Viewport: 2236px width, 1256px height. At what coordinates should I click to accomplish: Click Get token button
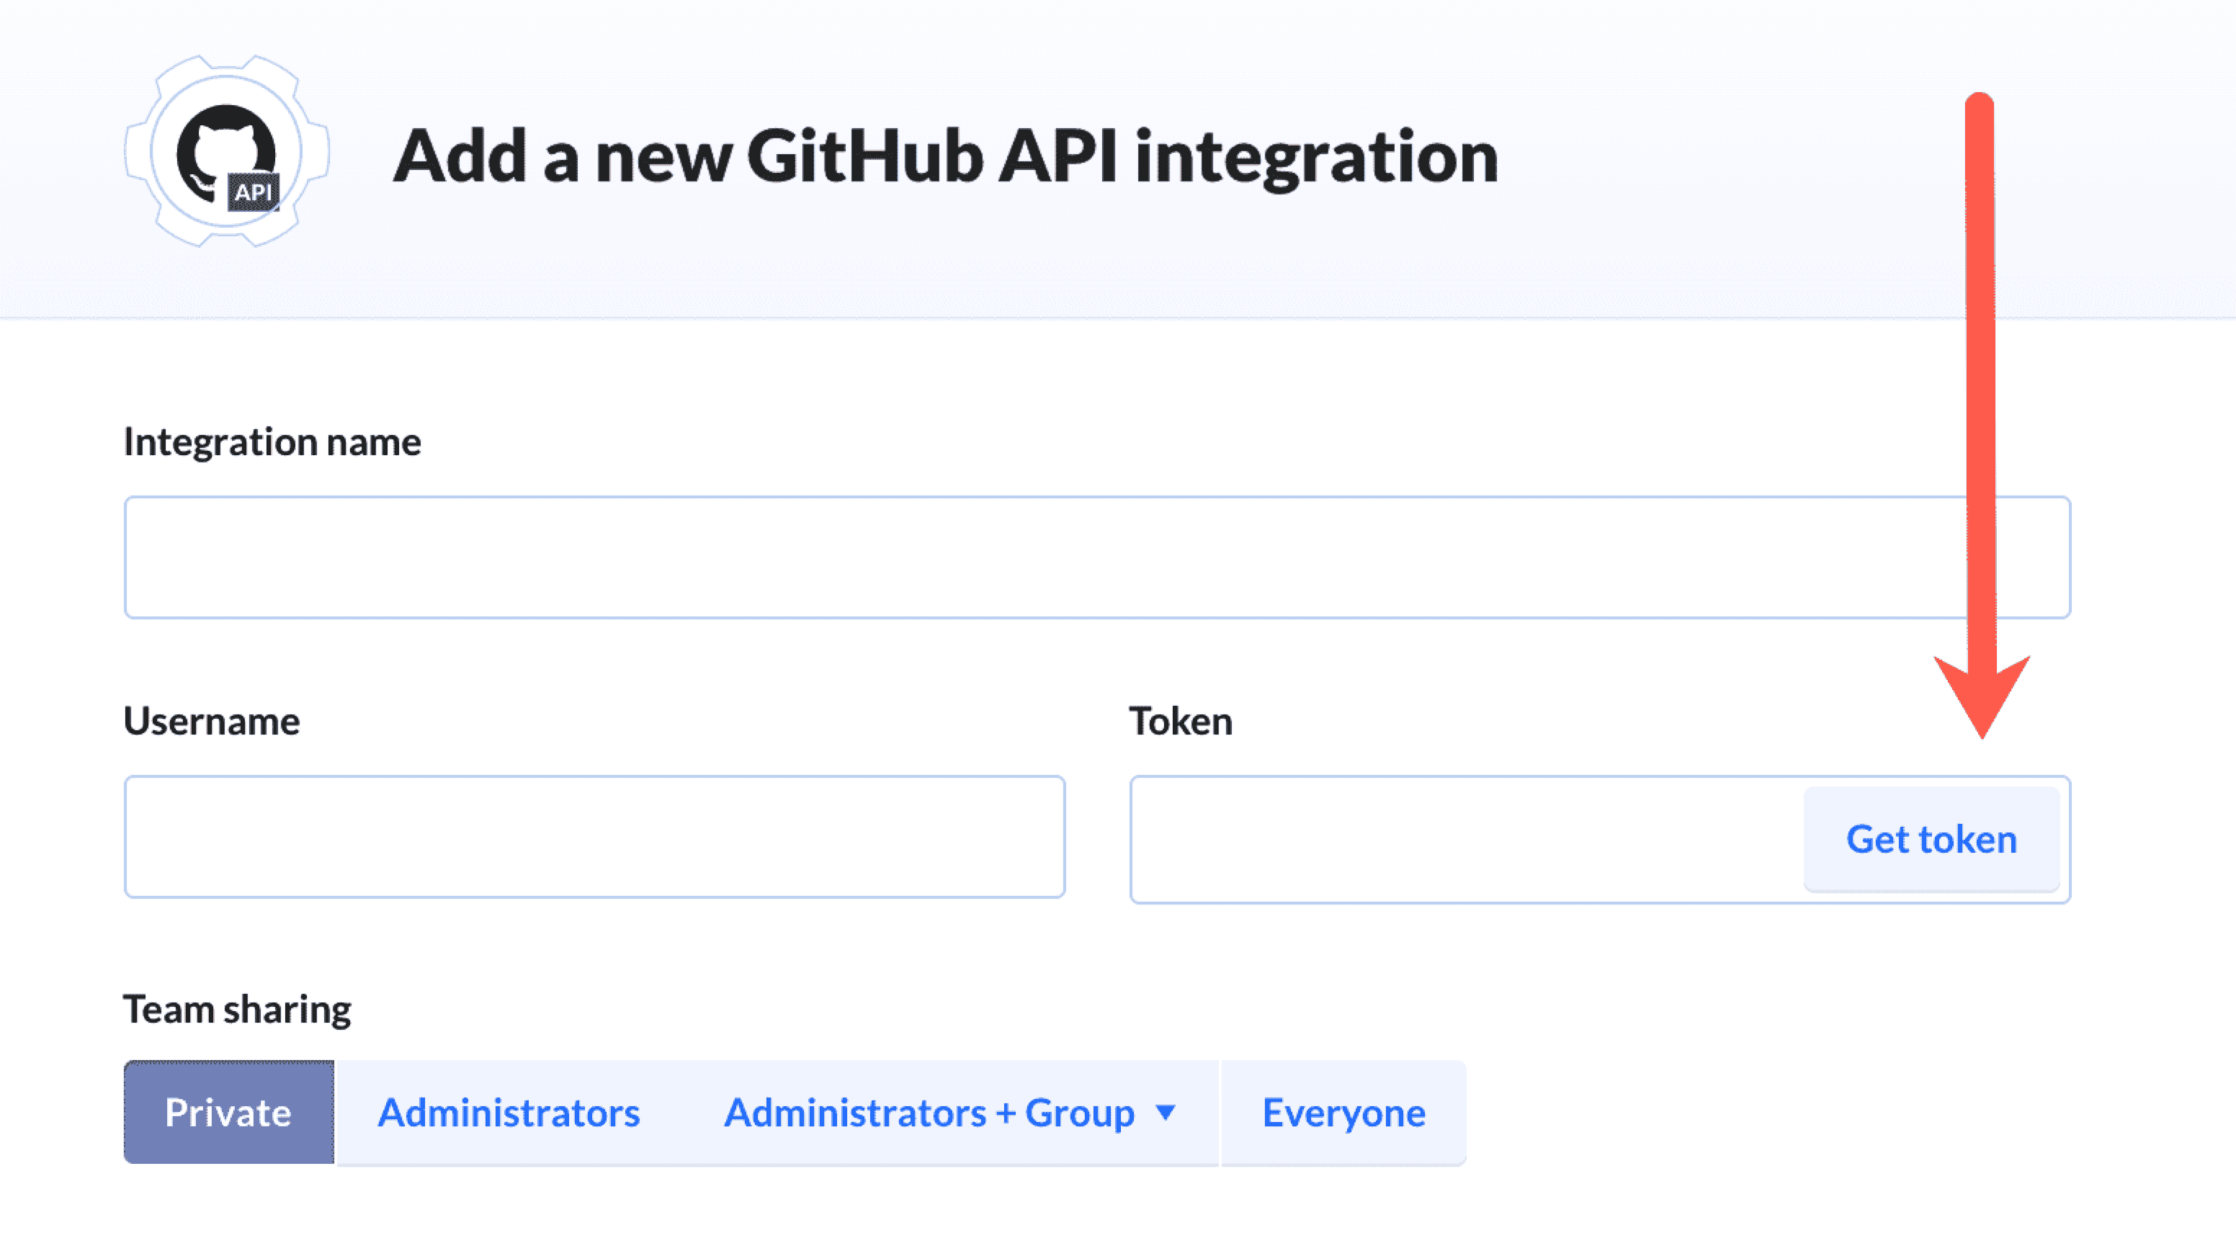click(x=1932, y=838)
